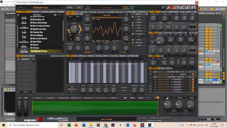Open Excel from the taskbar
The image size is (227, 128).
point(69,125)
